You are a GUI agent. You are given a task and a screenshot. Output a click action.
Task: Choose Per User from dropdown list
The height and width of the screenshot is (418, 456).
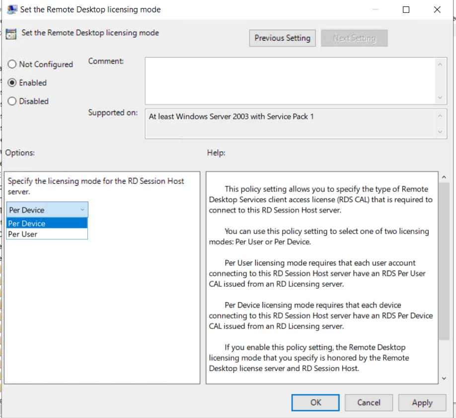coord(47,234)
